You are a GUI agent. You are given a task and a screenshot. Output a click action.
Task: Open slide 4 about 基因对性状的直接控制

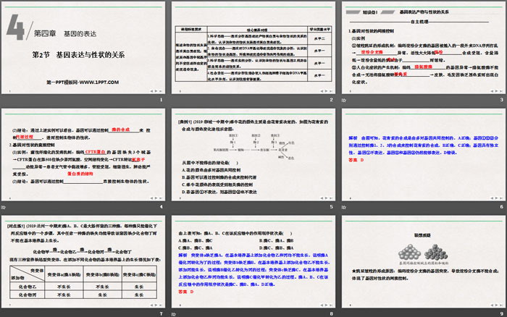pos(83,154)
